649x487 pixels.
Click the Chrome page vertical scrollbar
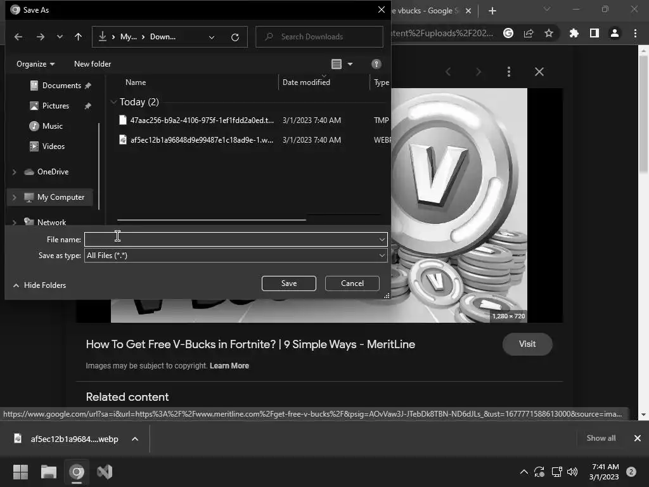tap(643, 114)
